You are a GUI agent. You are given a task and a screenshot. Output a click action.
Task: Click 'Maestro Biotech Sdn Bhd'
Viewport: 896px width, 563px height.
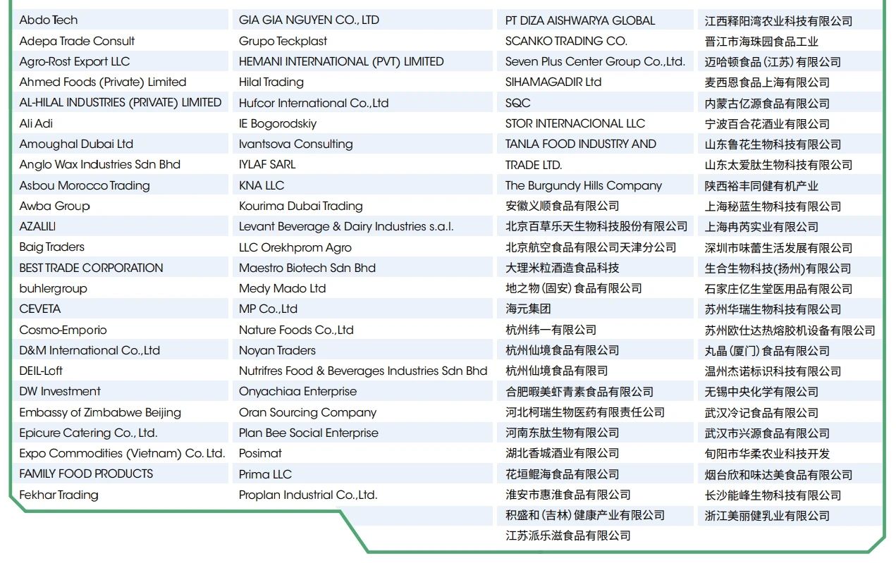[307, 268]
